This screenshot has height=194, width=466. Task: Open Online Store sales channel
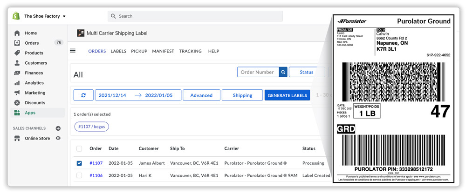tap(37, 138)
